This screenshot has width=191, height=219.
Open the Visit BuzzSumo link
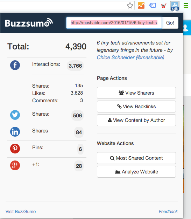(x=21, y=211)
